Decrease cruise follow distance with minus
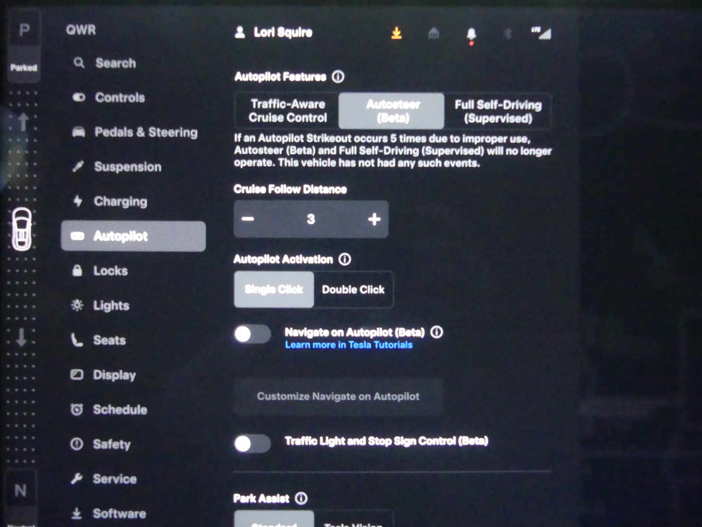 [248, 219]
